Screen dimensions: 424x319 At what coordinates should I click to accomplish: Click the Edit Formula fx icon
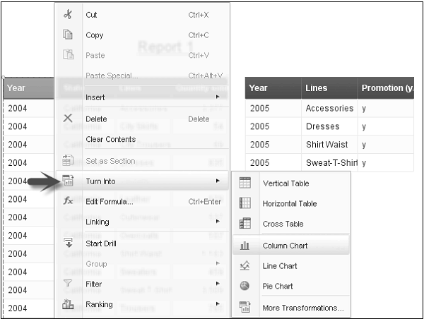68,201
